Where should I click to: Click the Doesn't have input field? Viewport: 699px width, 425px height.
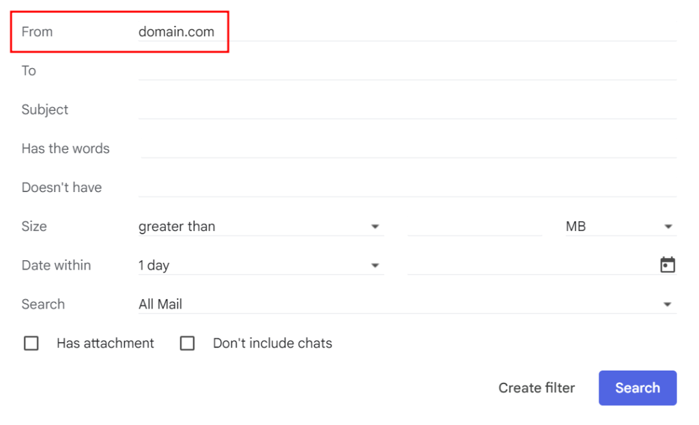pyautogui.click(x=407, y=187)
